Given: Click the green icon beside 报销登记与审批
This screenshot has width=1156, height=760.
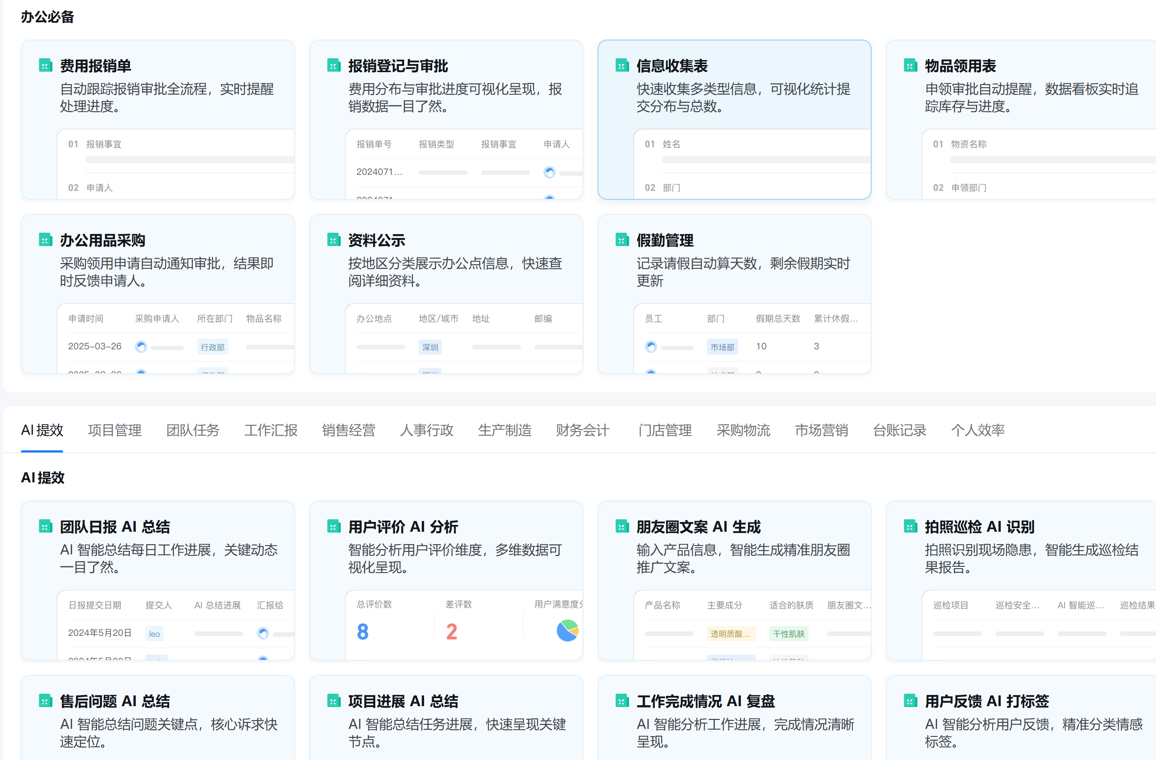Looking at the screenshot, I should click(334, 65).
